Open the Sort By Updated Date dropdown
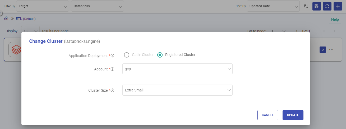Viewport: 346px width, 129px height. click(273, 6)
